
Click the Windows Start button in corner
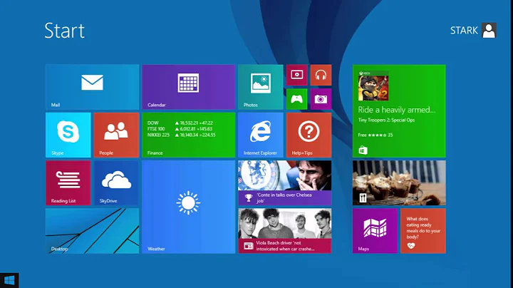9,280
